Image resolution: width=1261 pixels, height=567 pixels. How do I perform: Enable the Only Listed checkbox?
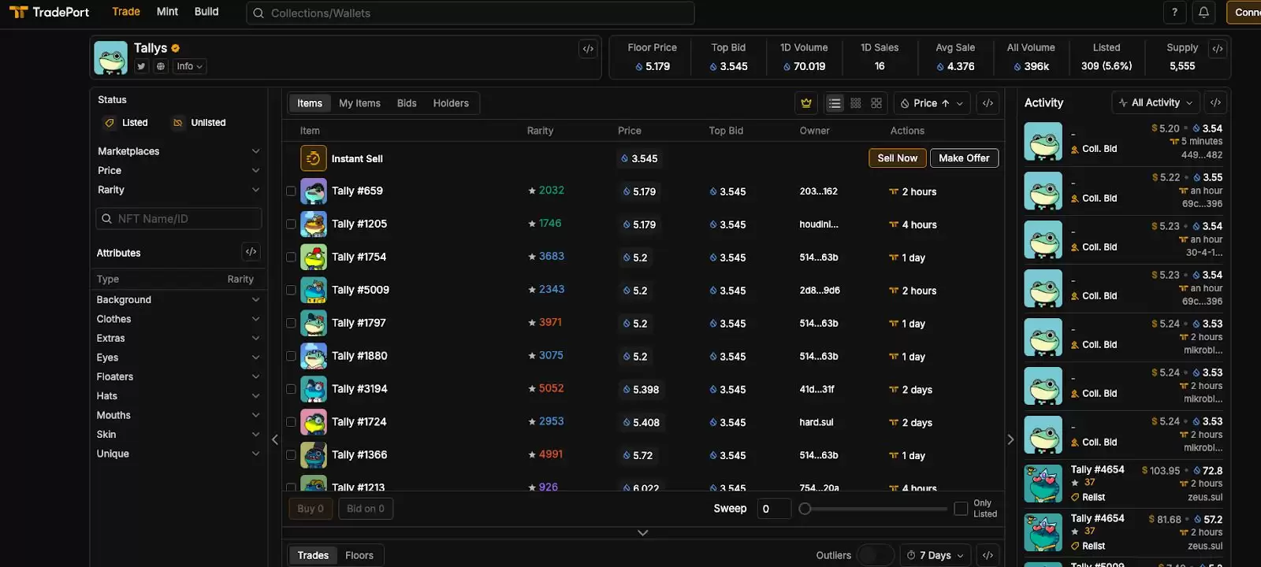pyautogui.click(x=961, y=509)
